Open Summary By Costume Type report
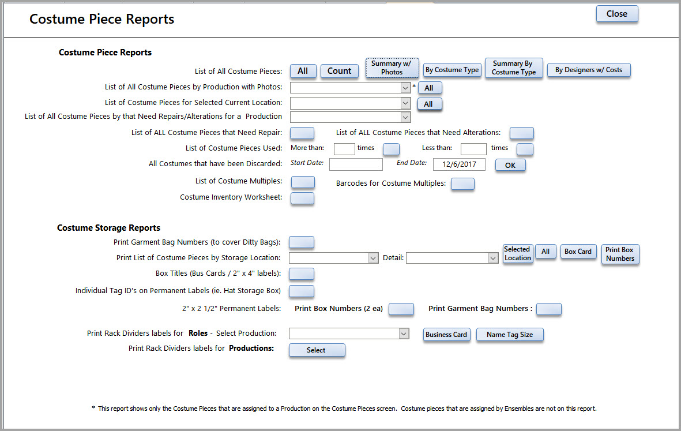This screenshot has width=681, height=431. point(514,68)
